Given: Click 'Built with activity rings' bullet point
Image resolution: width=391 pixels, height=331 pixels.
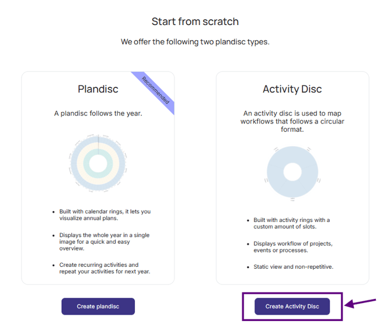Looking at the screenshot, I should point(292,223).
